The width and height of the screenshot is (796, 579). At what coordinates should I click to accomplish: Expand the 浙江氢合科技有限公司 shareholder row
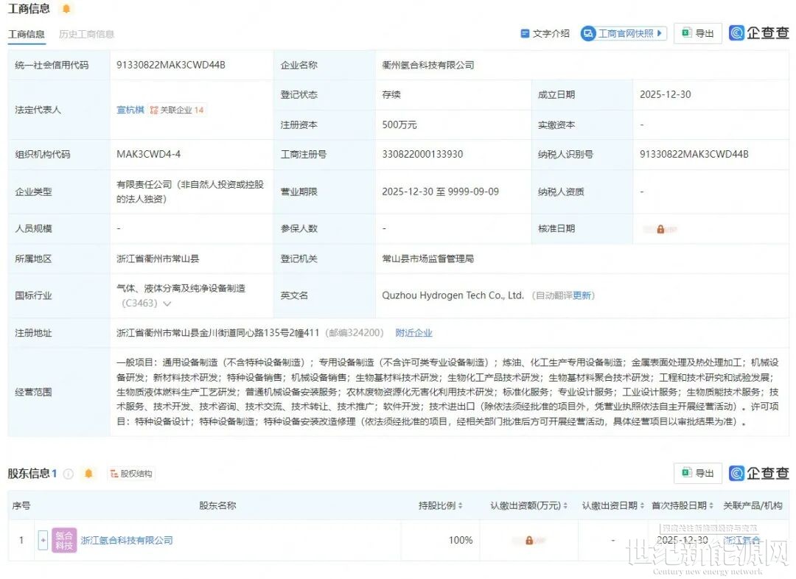(x=43, y=541)
